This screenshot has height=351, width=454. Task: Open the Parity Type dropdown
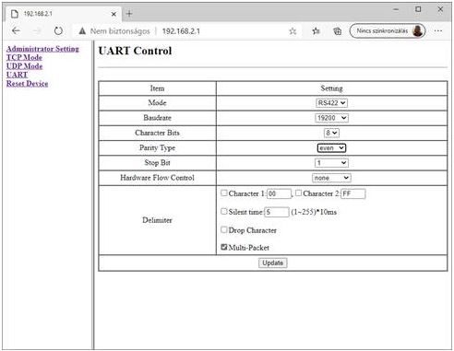331,148
